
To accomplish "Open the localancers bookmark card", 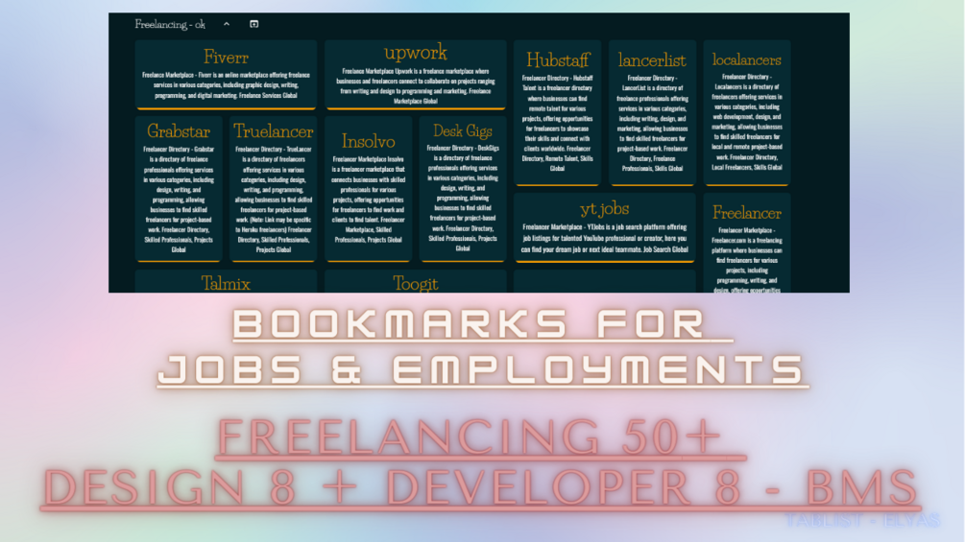I will (x=746, y=113).
